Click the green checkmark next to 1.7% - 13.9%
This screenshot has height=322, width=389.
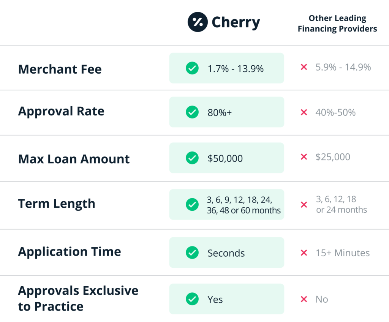pyautogui.click(x=192, y=68)
